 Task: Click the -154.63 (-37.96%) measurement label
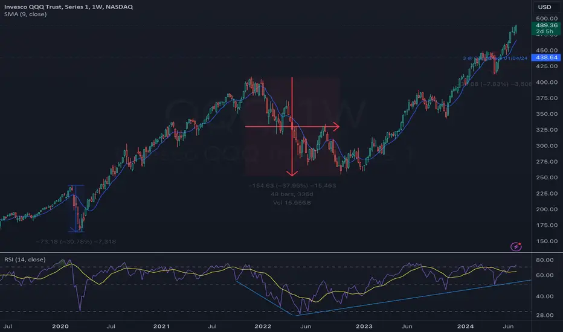pos(292,185)
